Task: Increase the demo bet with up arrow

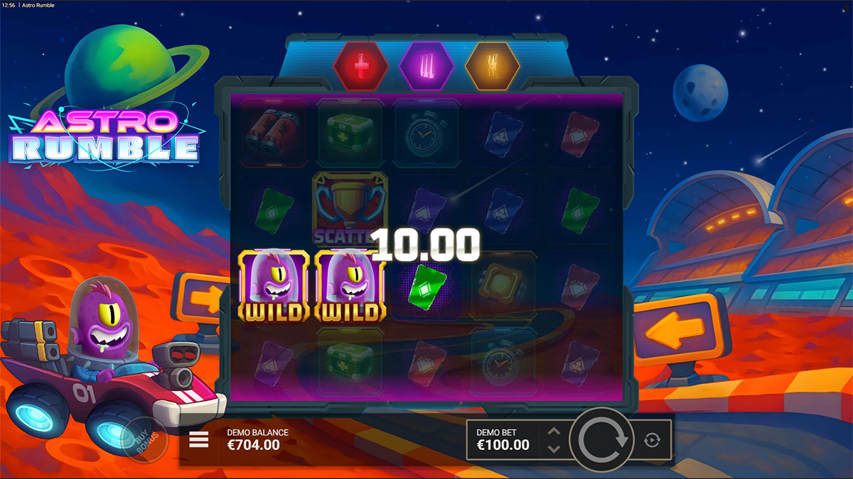Action: tap(554, 431)
